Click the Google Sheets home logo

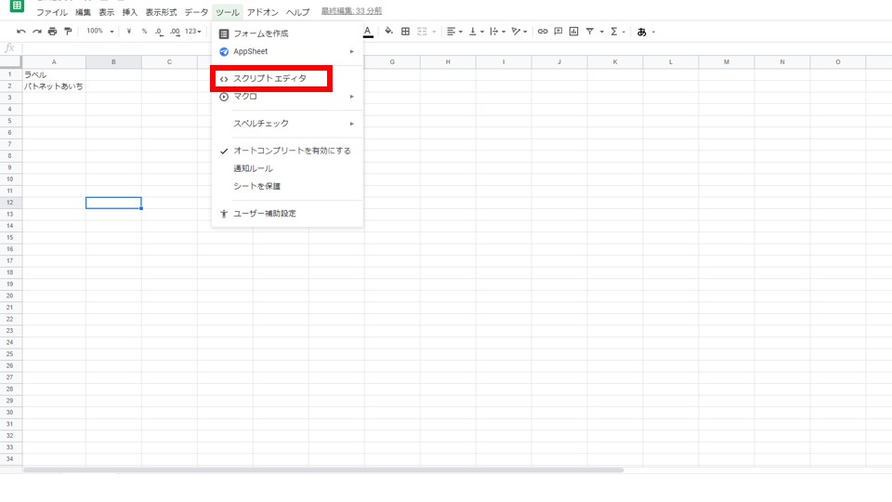tap(17, 7)
